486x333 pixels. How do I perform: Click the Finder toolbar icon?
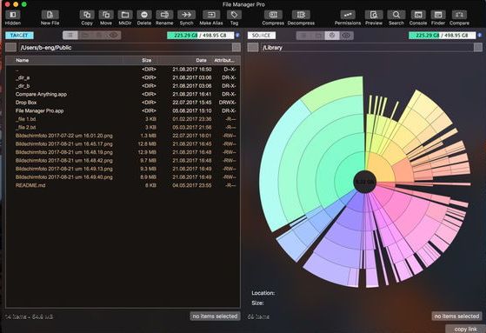[x=438, y=15]
